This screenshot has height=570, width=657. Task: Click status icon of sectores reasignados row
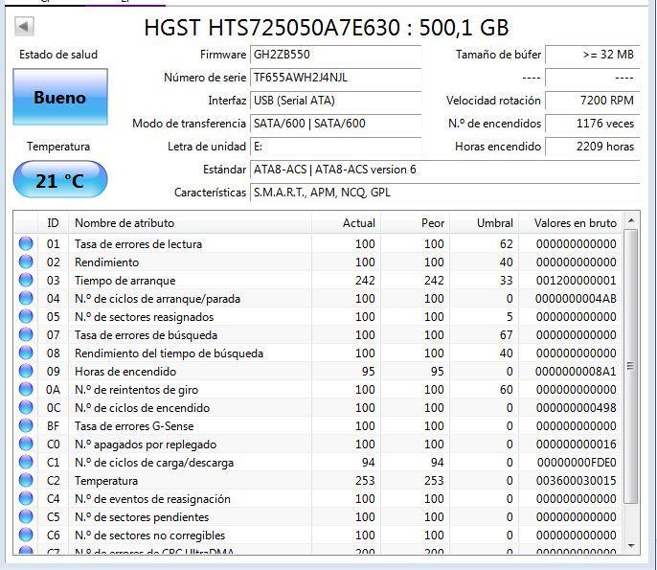26,316
